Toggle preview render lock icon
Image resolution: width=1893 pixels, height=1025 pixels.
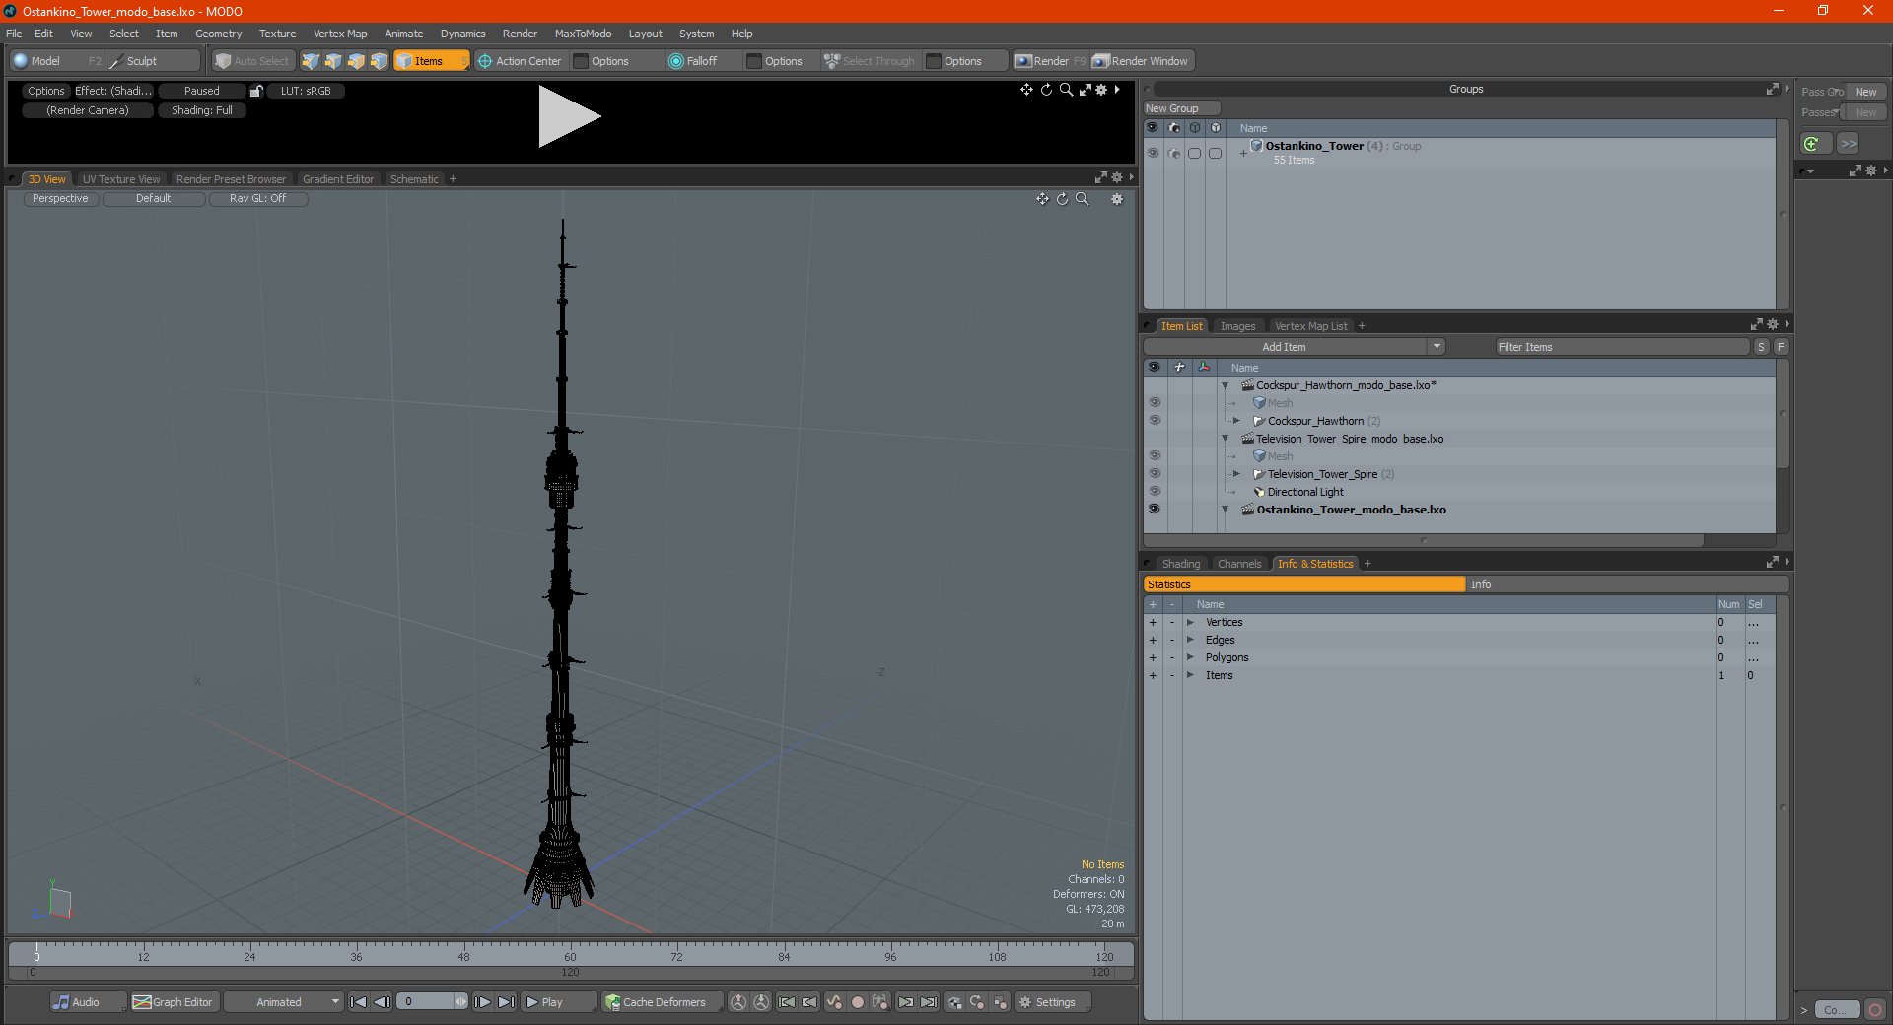click(x=256, y=91)
